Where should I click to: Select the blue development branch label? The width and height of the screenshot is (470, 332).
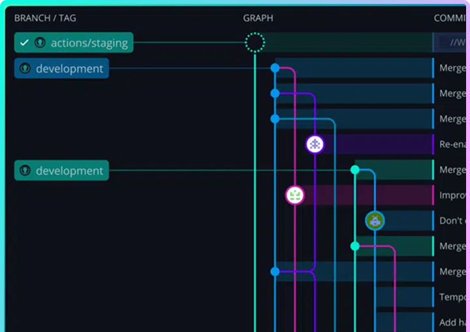tap(69, 69)
